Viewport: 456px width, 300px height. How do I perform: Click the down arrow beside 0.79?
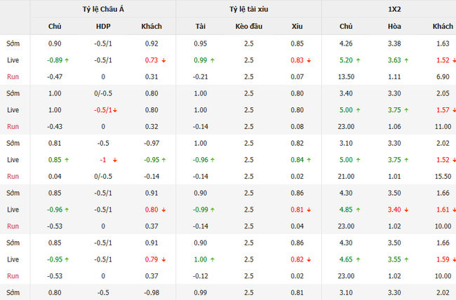163,259
